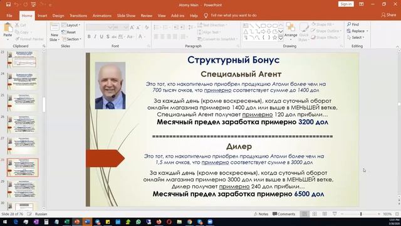Click the Share button

(x=388, y=15)
